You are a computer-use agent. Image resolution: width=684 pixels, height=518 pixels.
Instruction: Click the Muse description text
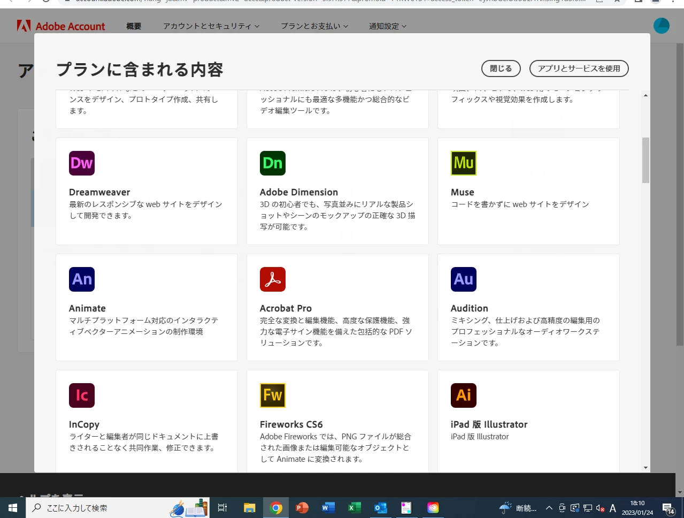click(x=520, y=204)
